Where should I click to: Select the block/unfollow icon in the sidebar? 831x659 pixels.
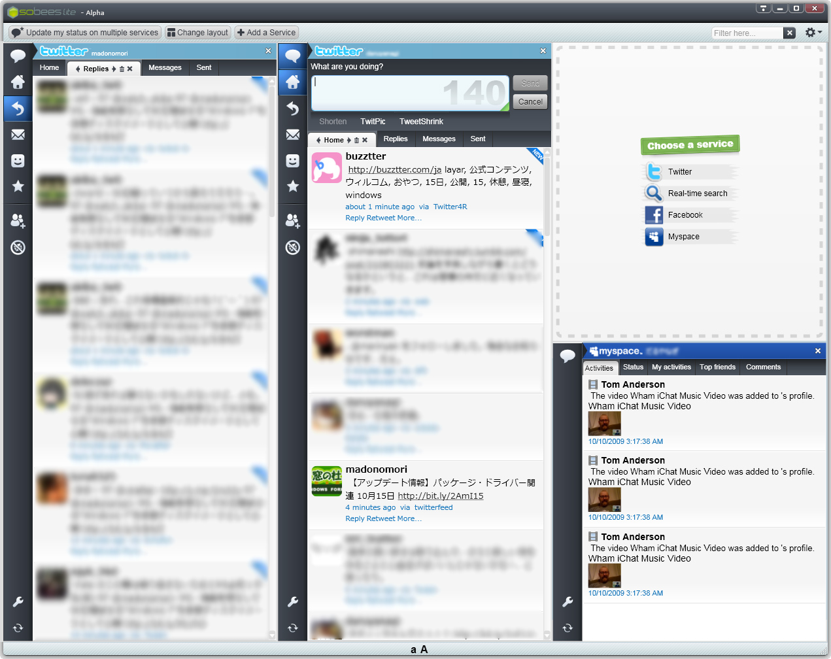[18, 248]
